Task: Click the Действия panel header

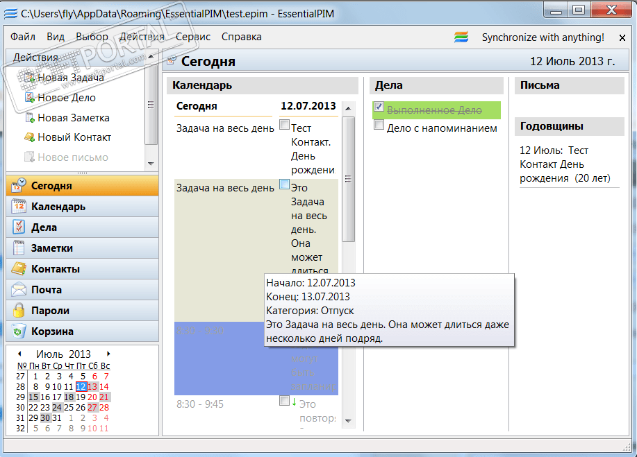Action: point(76,57)
